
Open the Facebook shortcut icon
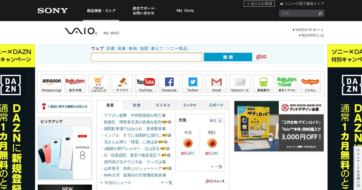pyautogui.click(x=169, y=84)
